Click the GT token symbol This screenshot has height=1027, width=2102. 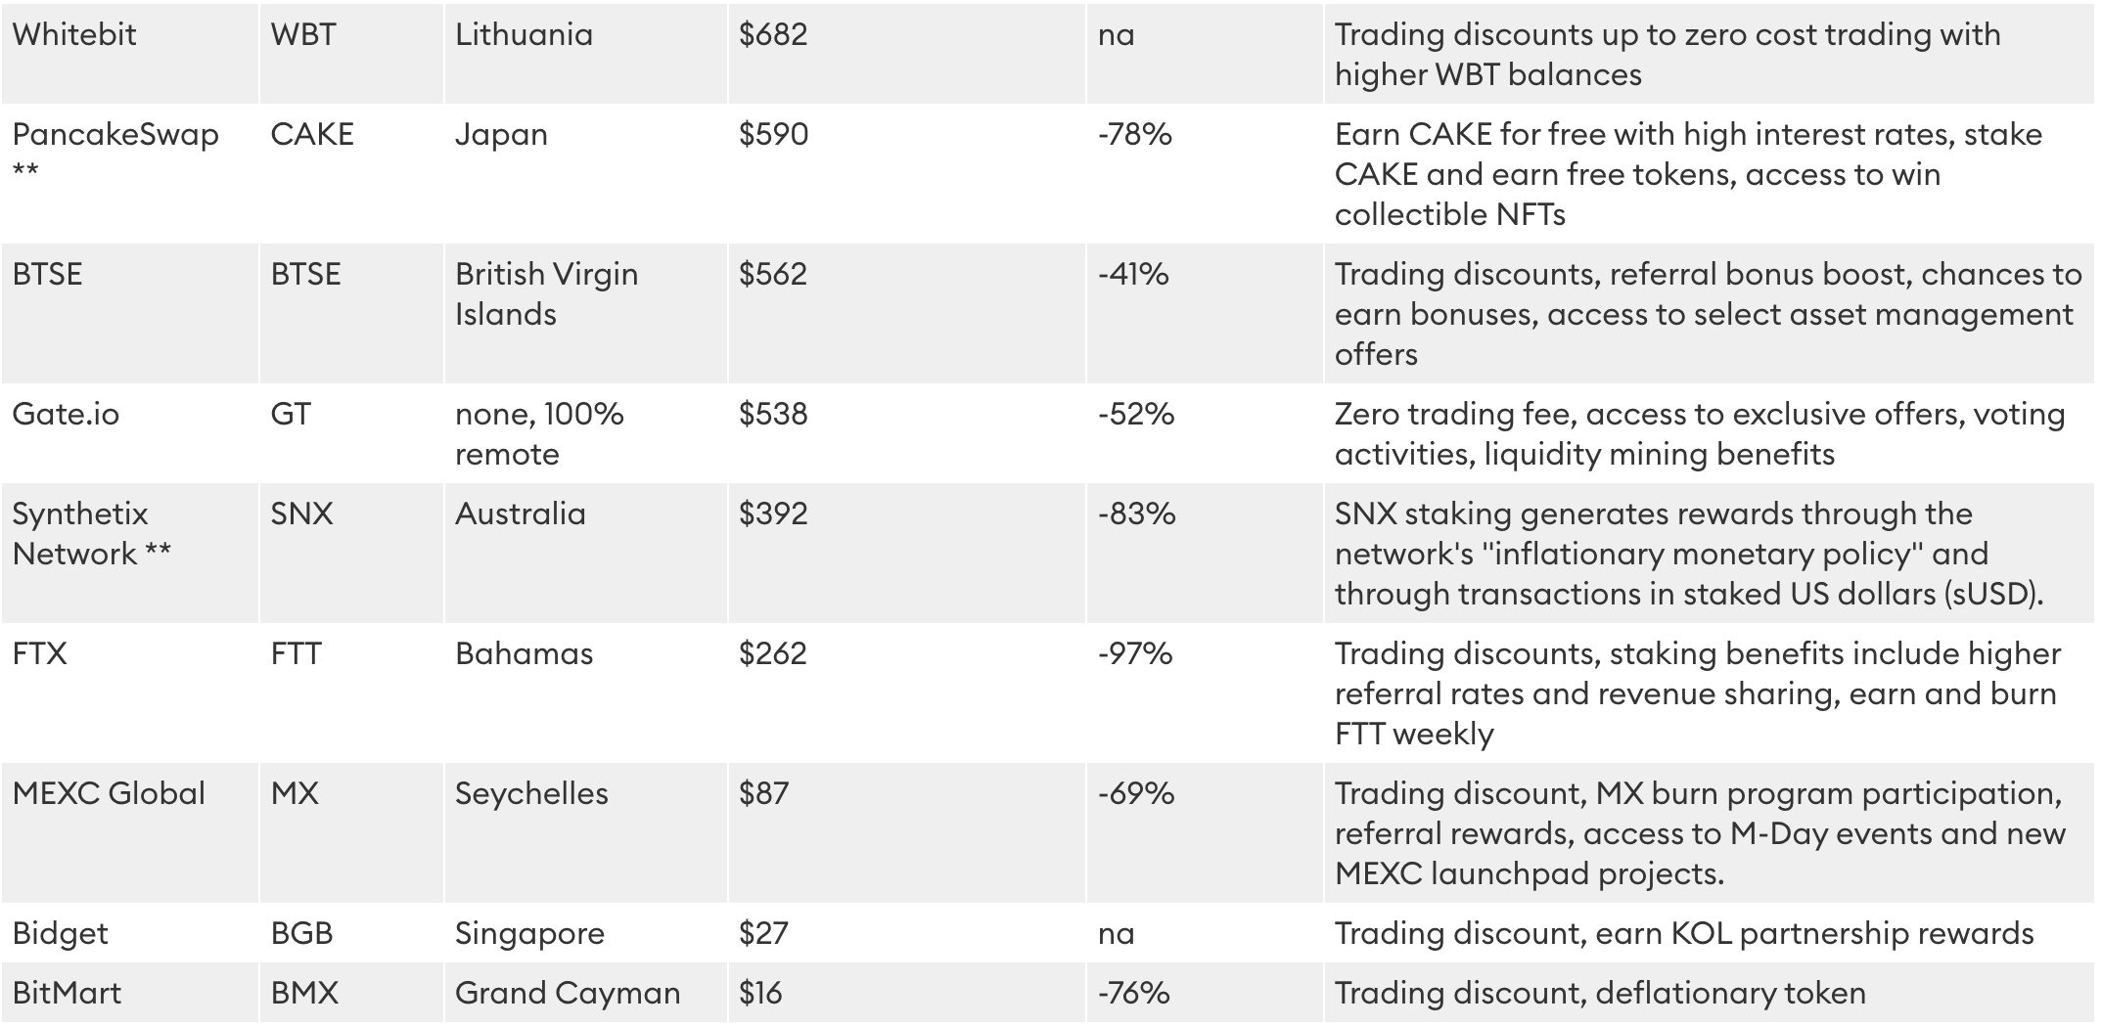(x=291, y=415)
